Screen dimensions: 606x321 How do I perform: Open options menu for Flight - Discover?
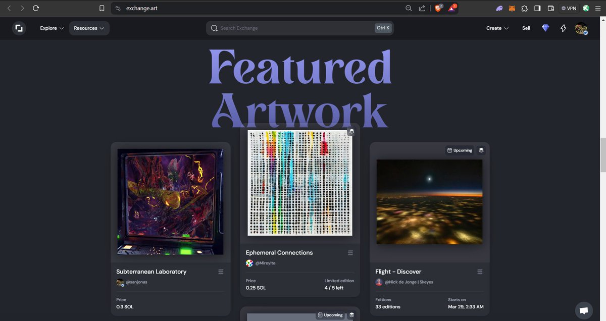tap(480, 272)
